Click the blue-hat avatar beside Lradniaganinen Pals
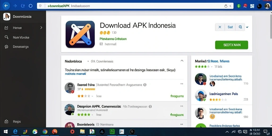The image size is (272, 136). [x=201, y=95]
